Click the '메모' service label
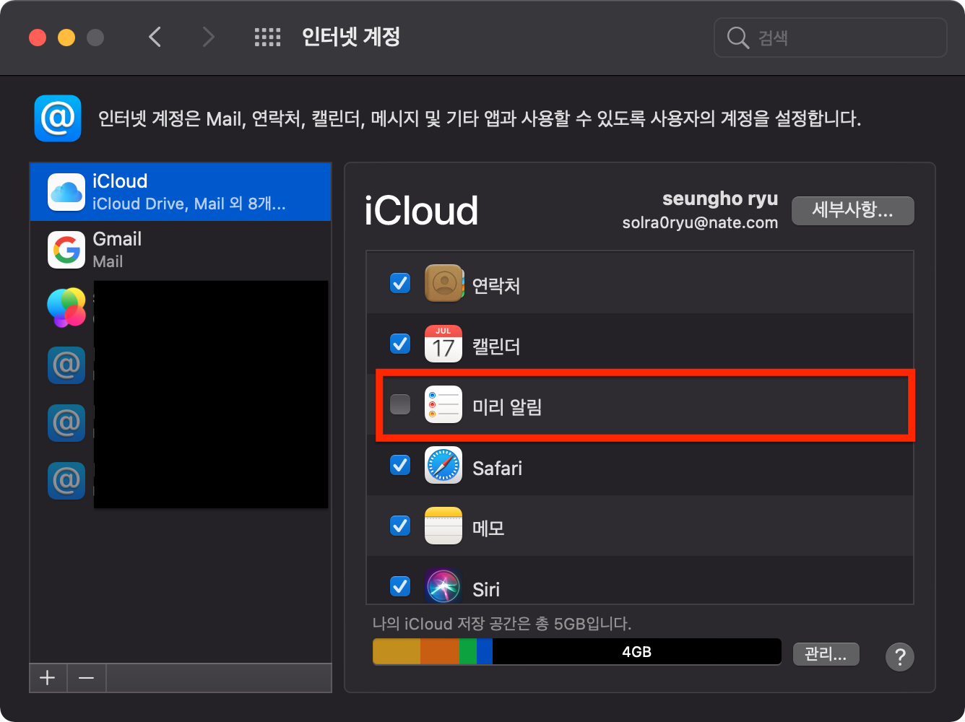The height and width of the screenshot is (722, 965). (x=488, y=529)
